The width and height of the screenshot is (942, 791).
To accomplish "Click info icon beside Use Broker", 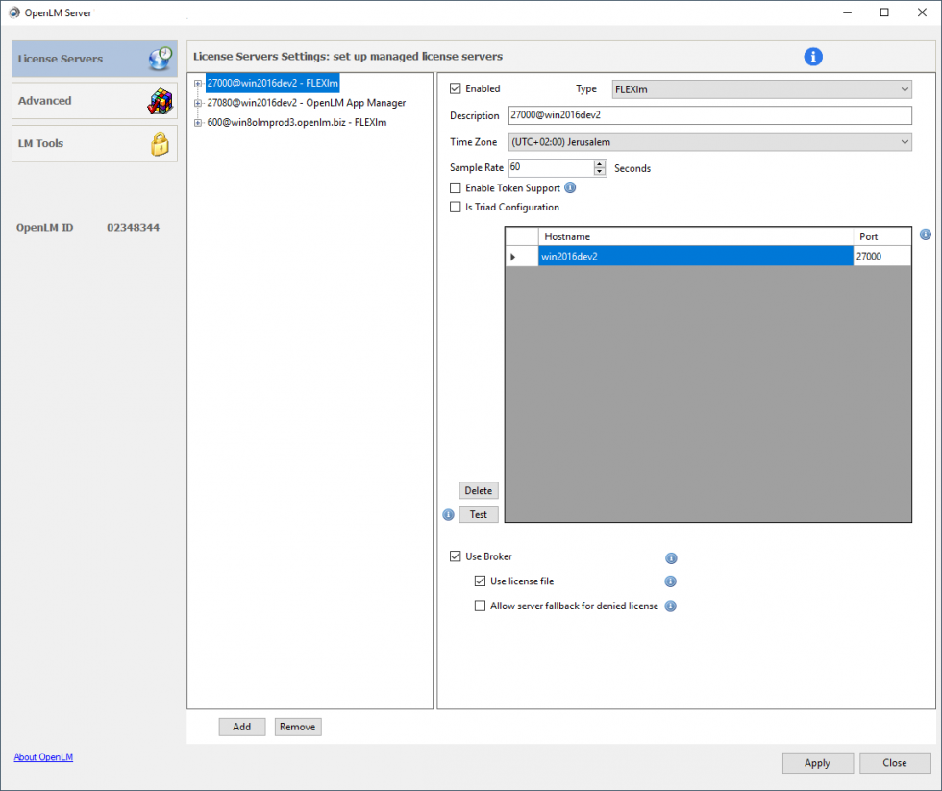I will click(x=671, y=557).
